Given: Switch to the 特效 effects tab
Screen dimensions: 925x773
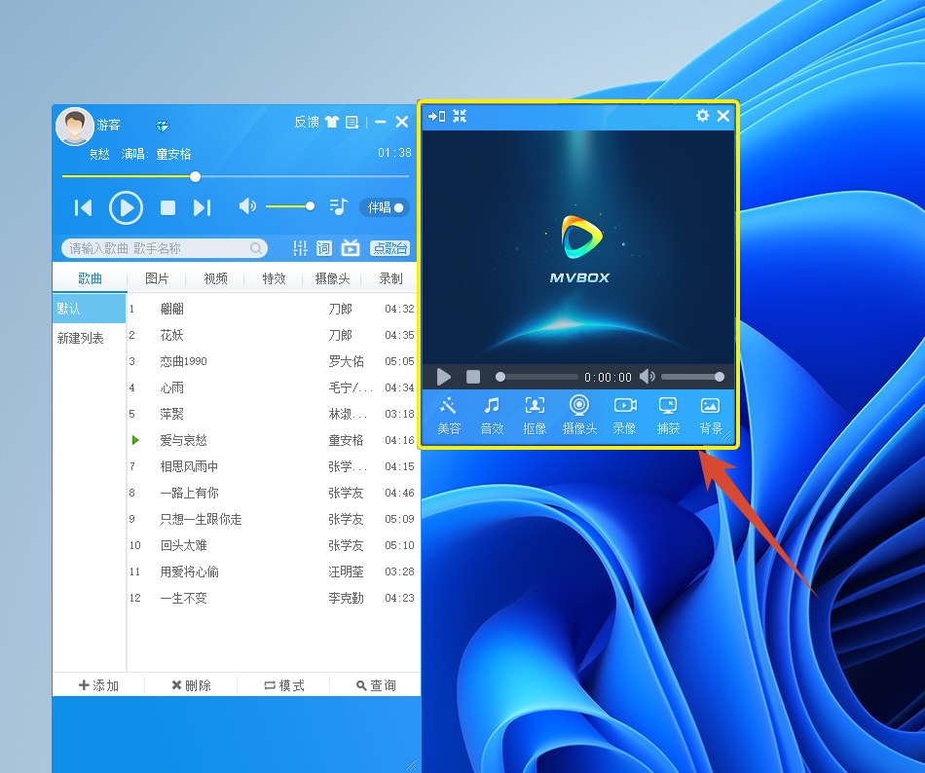Looking at the screenshot, I should (274, 278).
